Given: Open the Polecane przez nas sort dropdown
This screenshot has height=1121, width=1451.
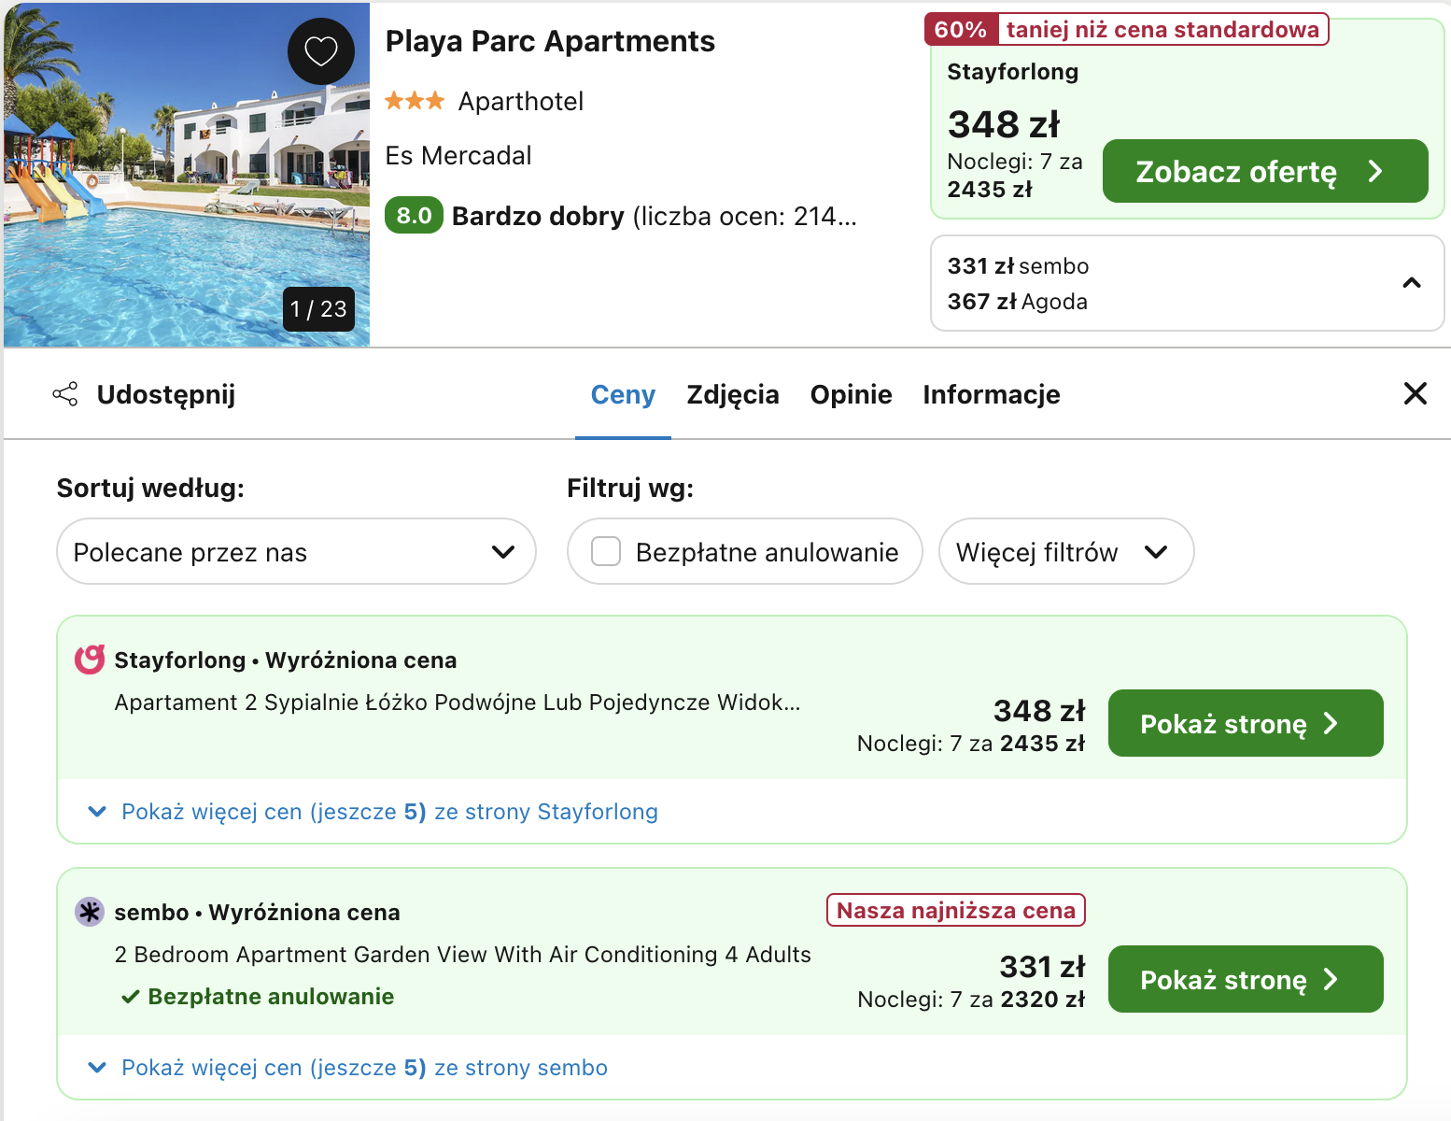Looking at the screenshot, I should 296,552.
